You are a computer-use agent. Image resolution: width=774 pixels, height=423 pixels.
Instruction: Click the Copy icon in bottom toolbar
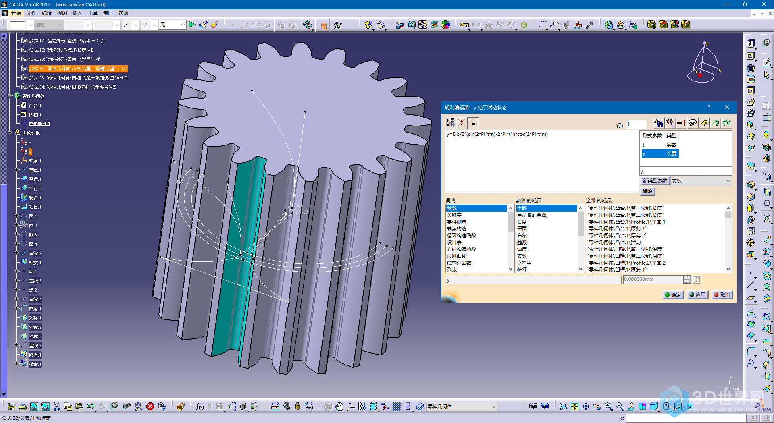click(x=68, y=406)
